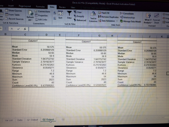The height and width of the screenshot is (127, 169).
Task: Switch to the Page Layout tab
Action: (x=25, y=6)
